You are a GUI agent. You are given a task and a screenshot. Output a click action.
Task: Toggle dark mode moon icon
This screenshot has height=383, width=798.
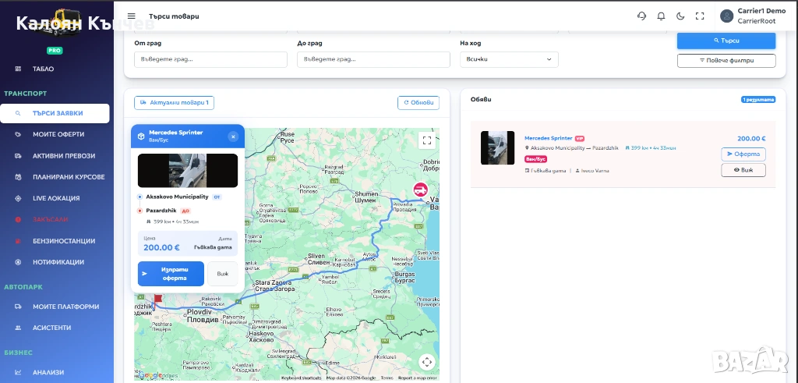coord(680,16)
